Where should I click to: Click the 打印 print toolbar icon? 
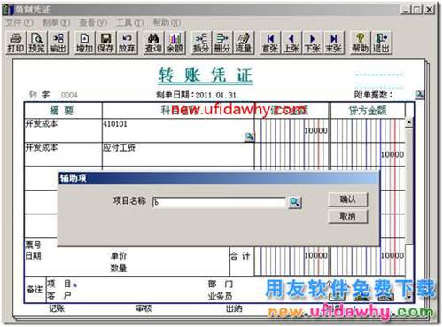point(15,43)
